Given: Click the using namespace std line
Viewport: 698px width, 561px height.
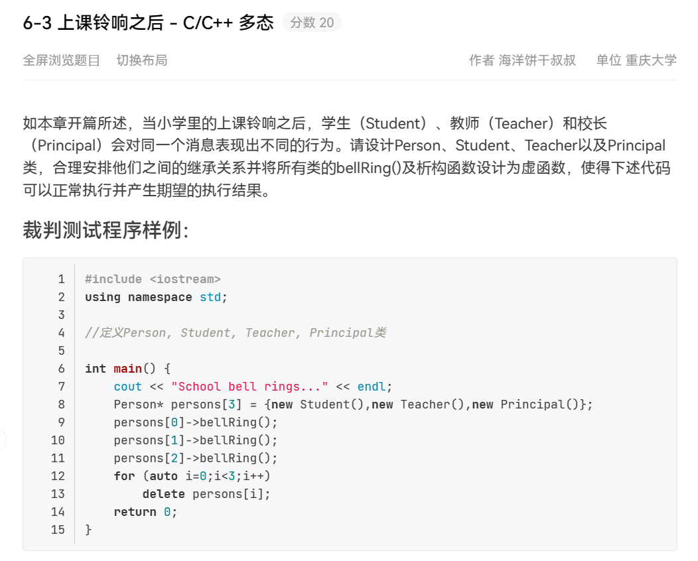Looking at the screenshot, I should [156, 297].
